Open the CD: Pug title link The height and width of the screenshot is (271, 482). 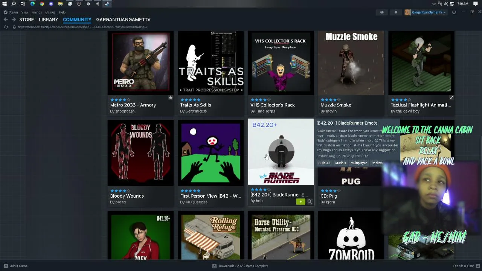[329, 196]
